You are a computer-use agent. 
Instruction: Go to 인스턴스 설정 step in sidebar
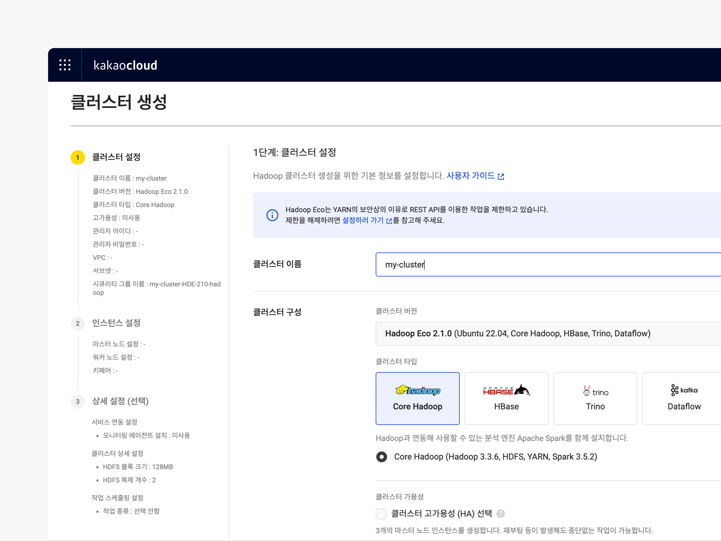point(116,323)
